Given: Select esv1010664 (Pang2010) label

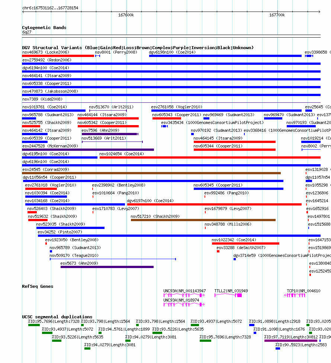Looking at the screenshot, I should point(116,193).
